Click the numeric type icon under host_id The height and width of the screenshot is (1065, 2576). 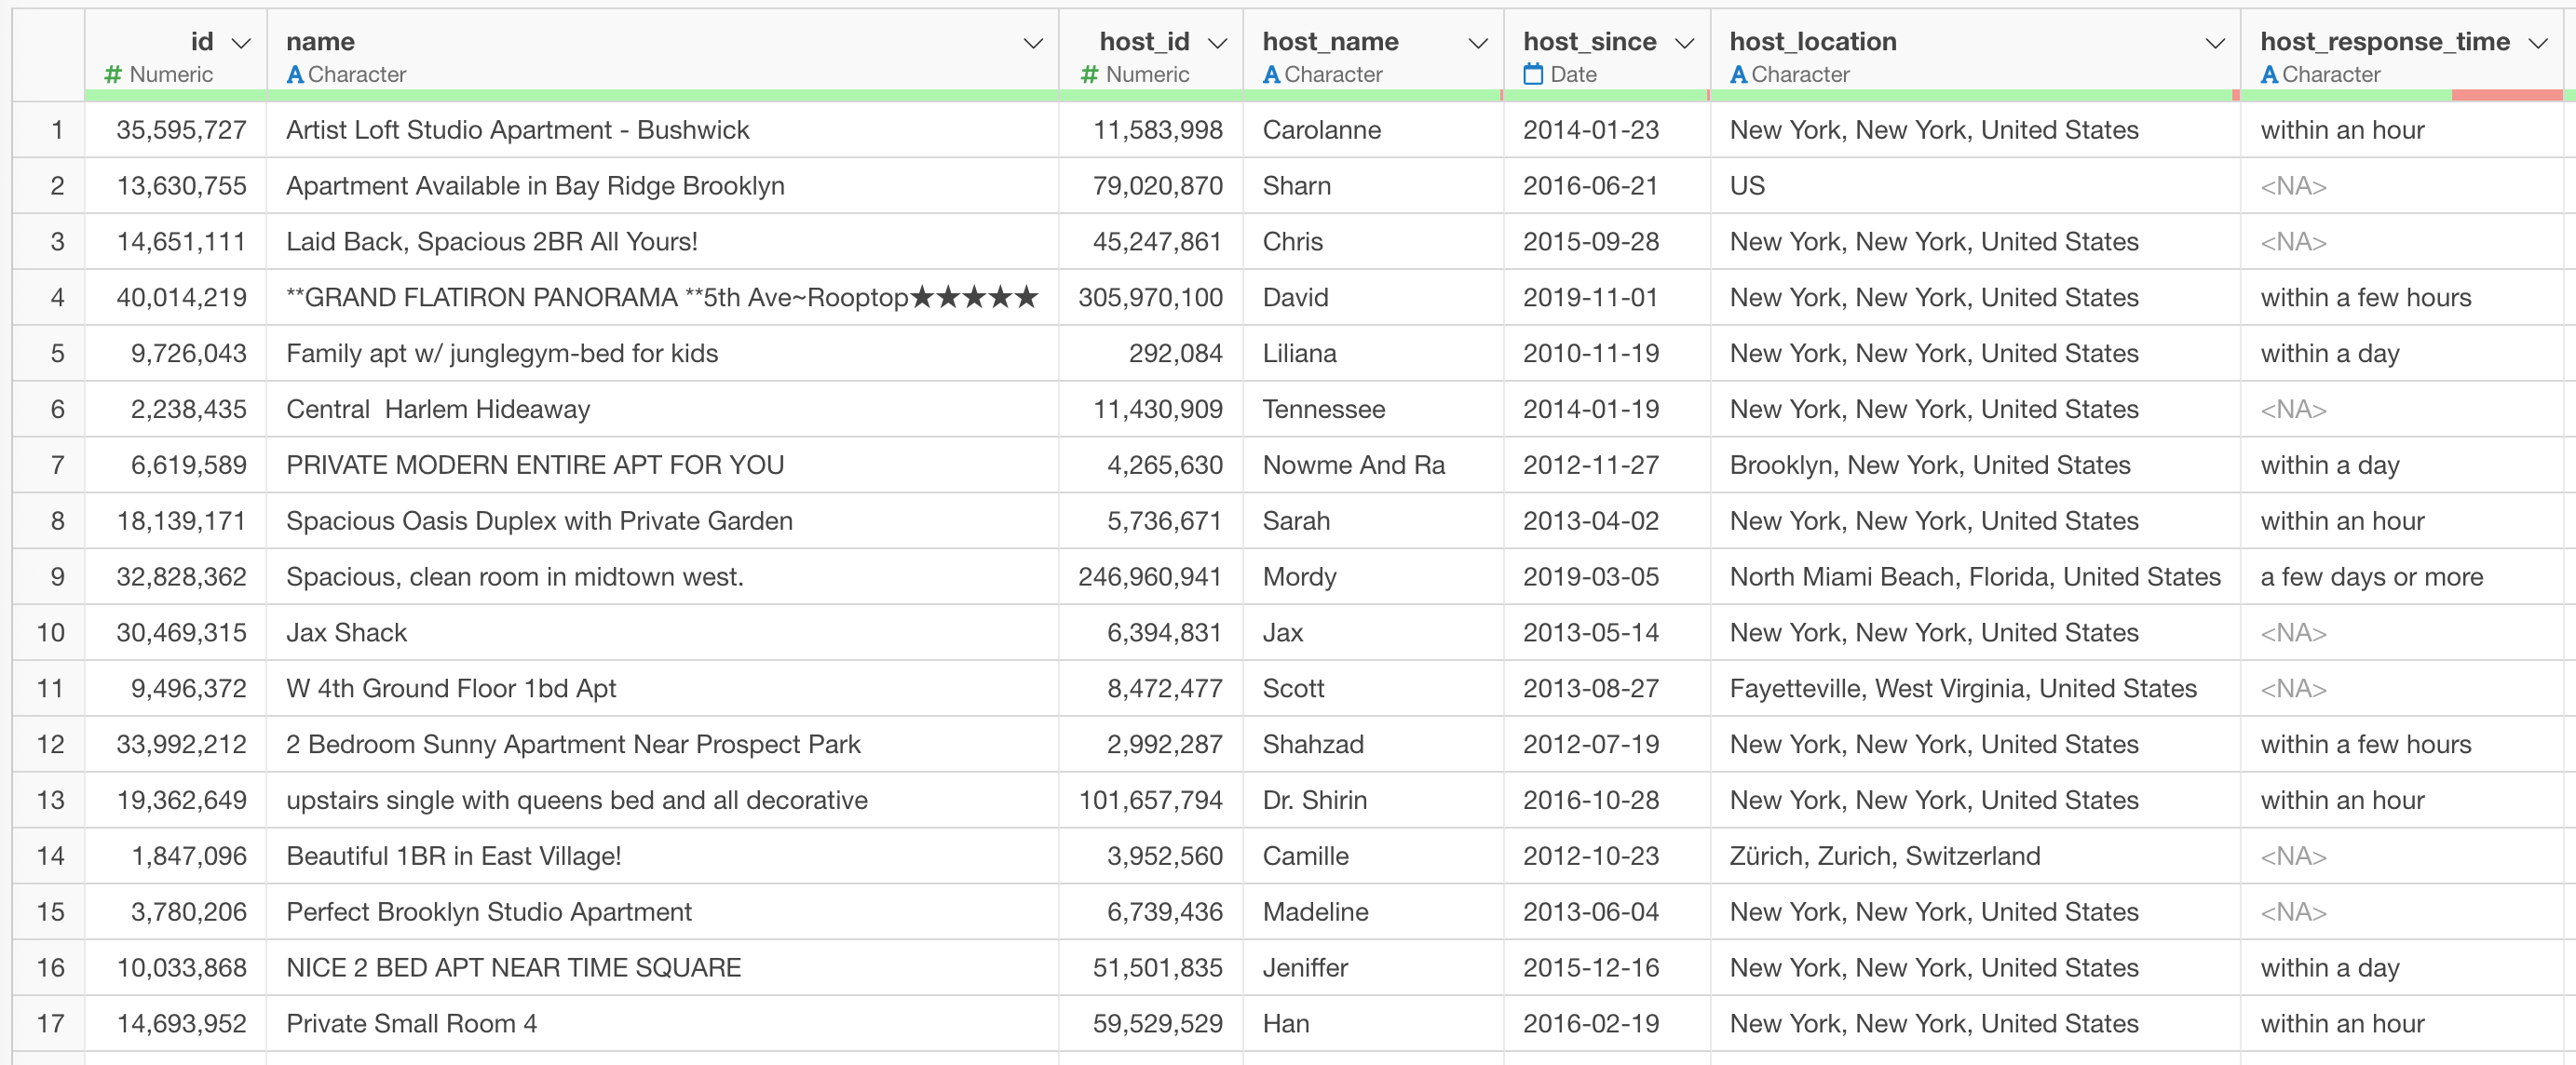[x=1090, y=74]
